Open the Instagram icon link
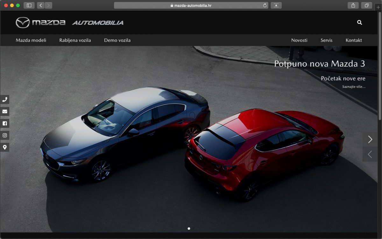Screen dimensions: 382x239 pos(5,135)
